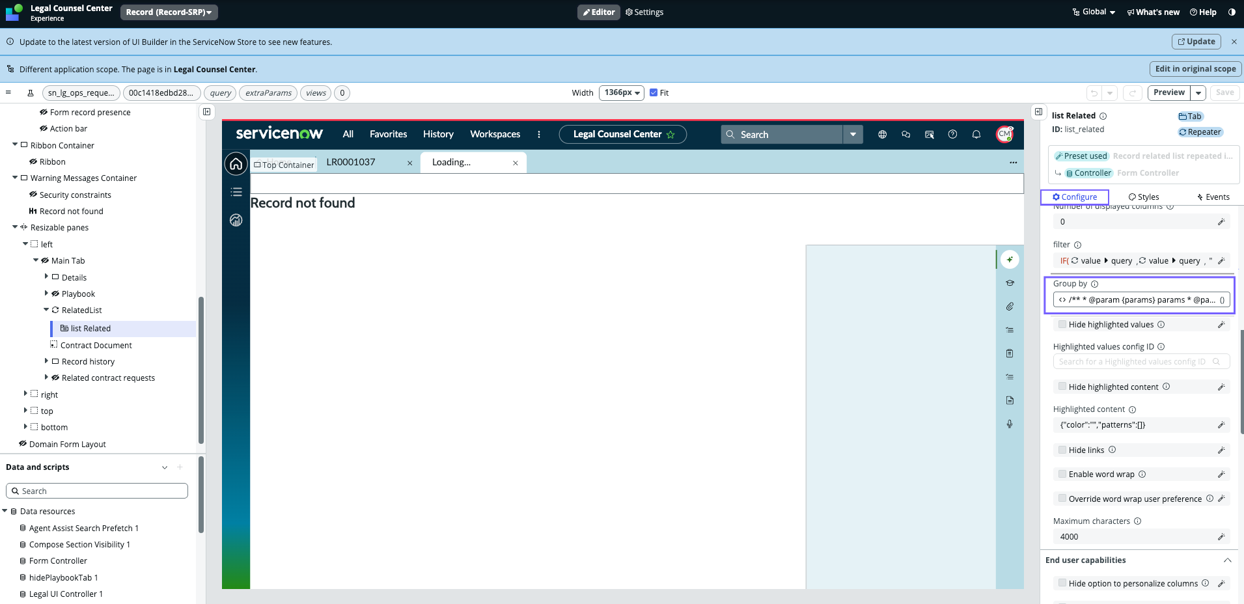Image resolution: width=1244 pixels, height=604 pixels.
Task: Check Enable word wrap
Action: click(x=1062, y=474)
